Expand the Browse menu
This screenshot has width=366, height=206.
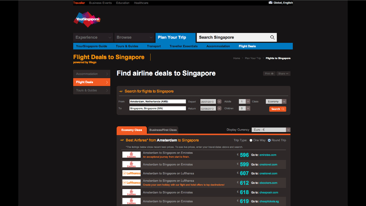pos(134,37)
